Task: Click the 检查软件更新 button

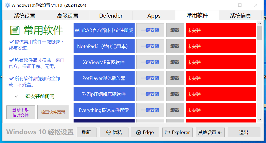Action: pos(53,112)
